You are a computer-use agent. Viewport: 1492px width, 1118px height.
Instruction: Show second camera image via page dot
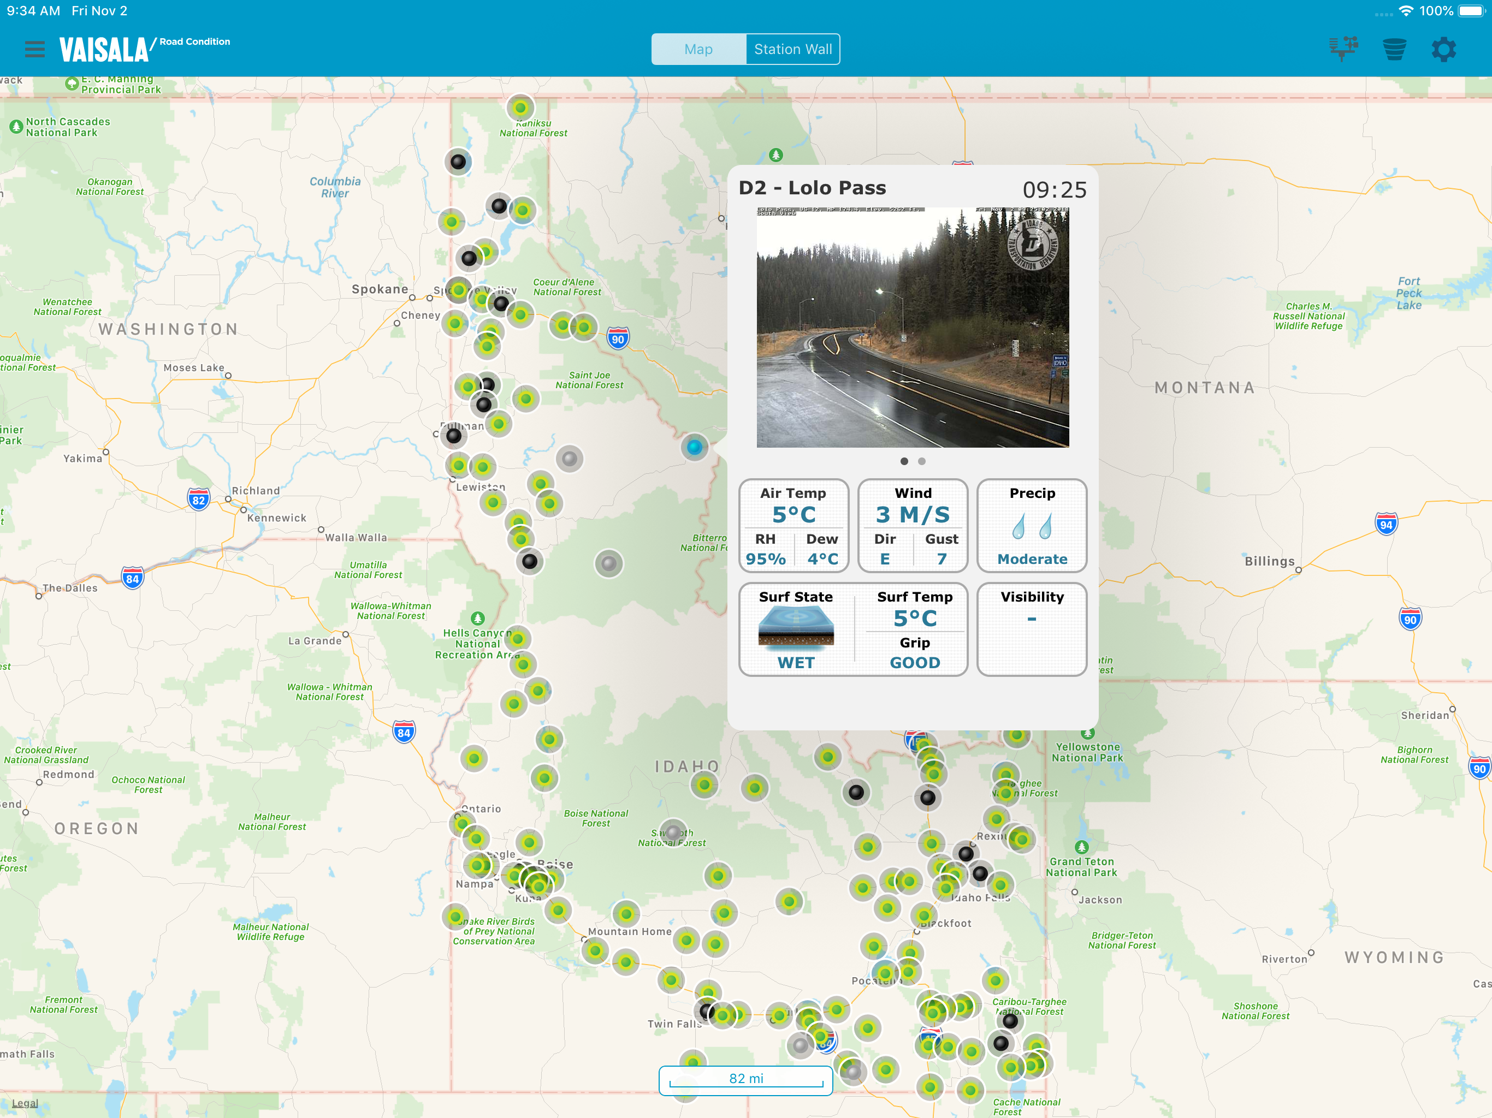click(921, 461)
